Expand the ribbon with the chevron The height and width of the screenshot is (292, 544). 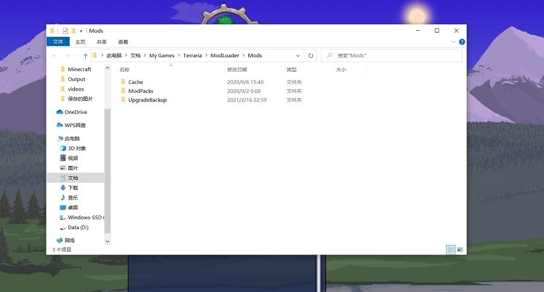[454, 42]
